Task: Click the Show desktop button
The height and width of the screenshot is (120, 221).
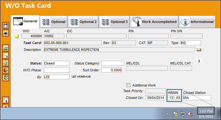Action: click(x=219, y=113)
